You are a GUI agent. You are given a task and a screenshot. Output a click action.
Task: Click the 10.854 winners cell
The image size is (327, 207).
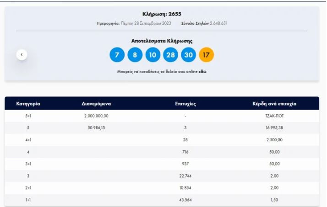coord(185,188)
